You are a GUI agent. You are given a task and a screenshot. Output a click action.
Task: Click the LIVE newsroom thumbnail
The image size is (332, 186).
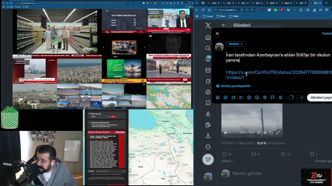point(124,47)
